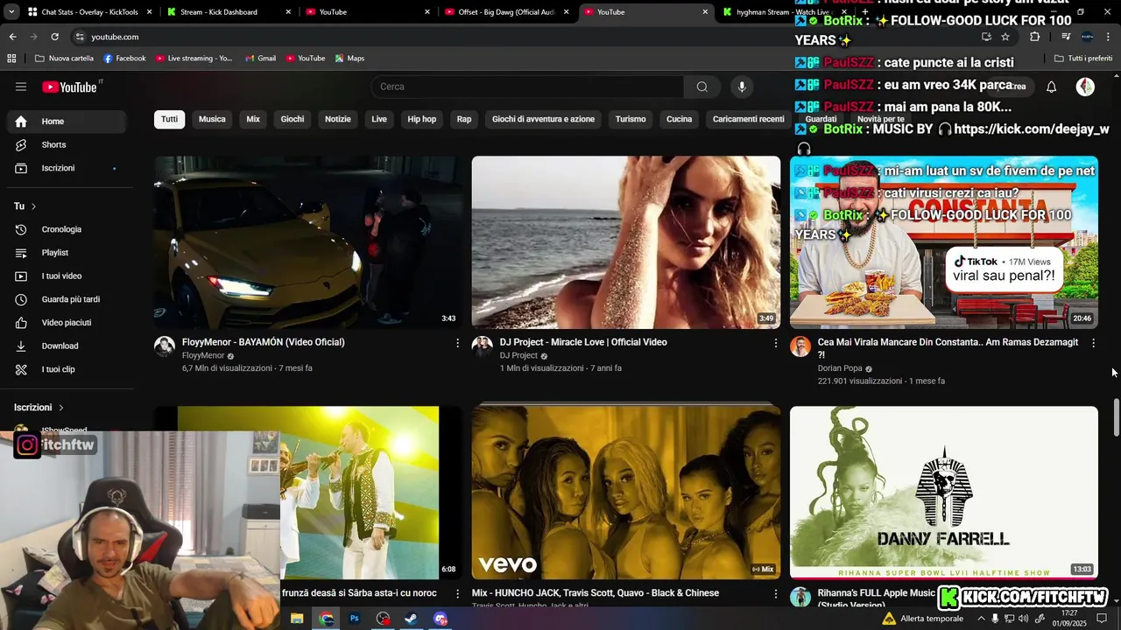Switch to Chat Stats - Overlay tab
This screenshot has width=1121, height=630.
tap(90, 12)
